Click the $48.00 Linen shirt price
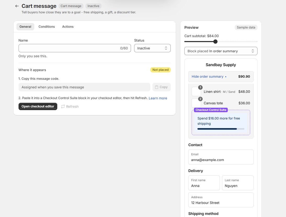This screenshot has width=286, height=217. [x=244, y=92]
